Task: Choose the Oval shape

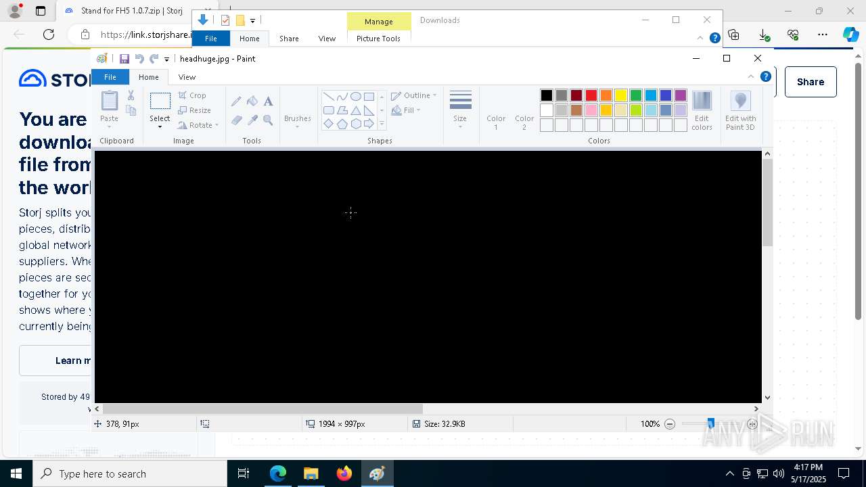Action: coord(355,97)
